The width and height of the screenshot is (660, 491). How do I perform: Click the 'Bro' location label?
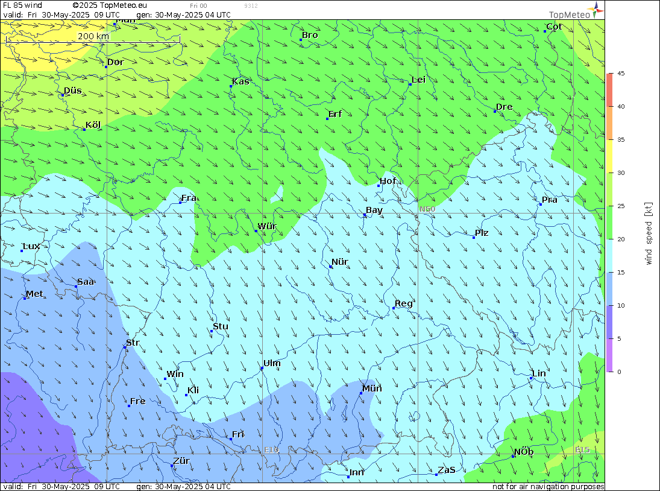(x=310, y=36)
